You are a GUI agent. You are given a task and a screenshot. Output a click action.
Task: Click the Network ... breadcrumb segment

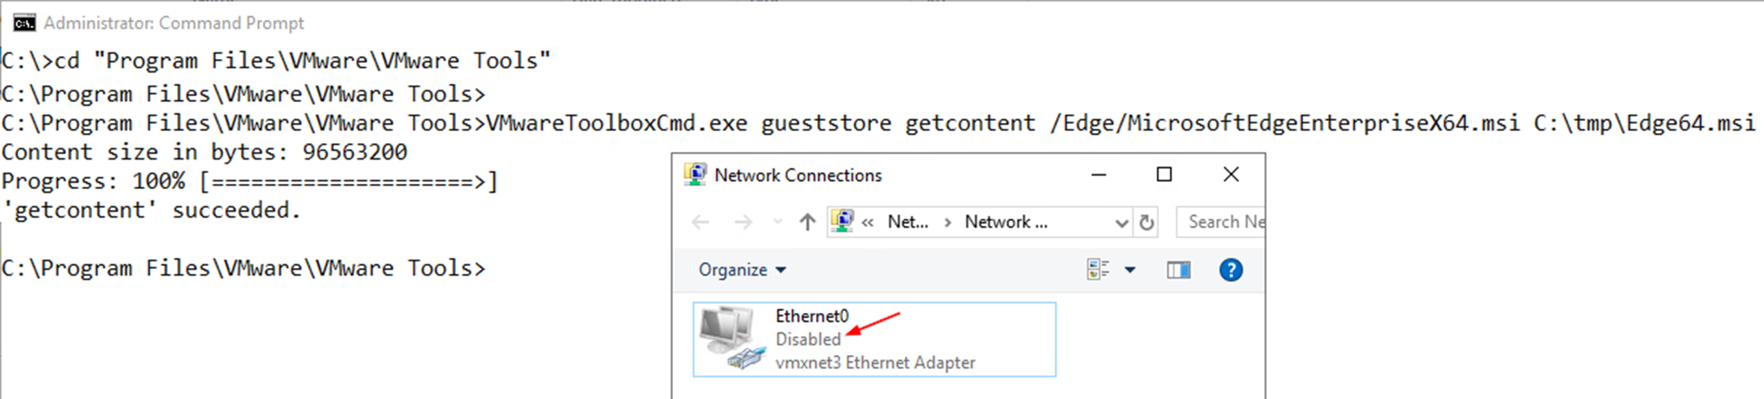1006,222
